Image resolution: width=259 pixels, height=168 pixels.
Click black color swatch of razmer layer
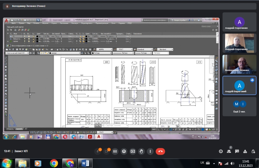(x=37, y=41)
